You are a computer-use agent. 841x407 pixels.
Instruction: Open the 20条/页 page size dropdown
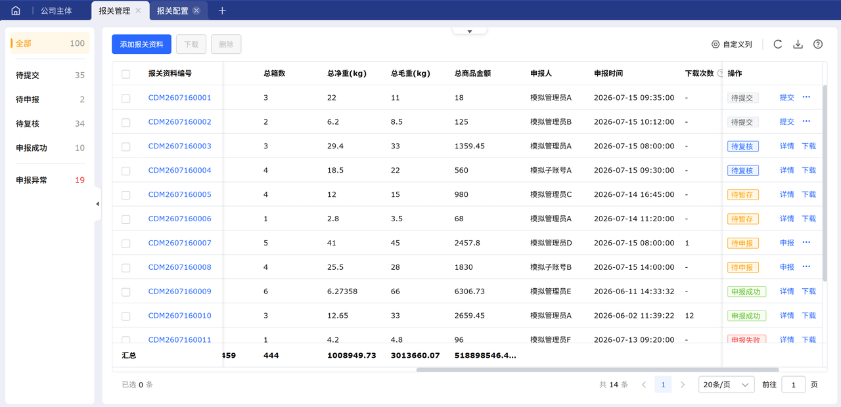pyautogui.click(x=726, y=385)
